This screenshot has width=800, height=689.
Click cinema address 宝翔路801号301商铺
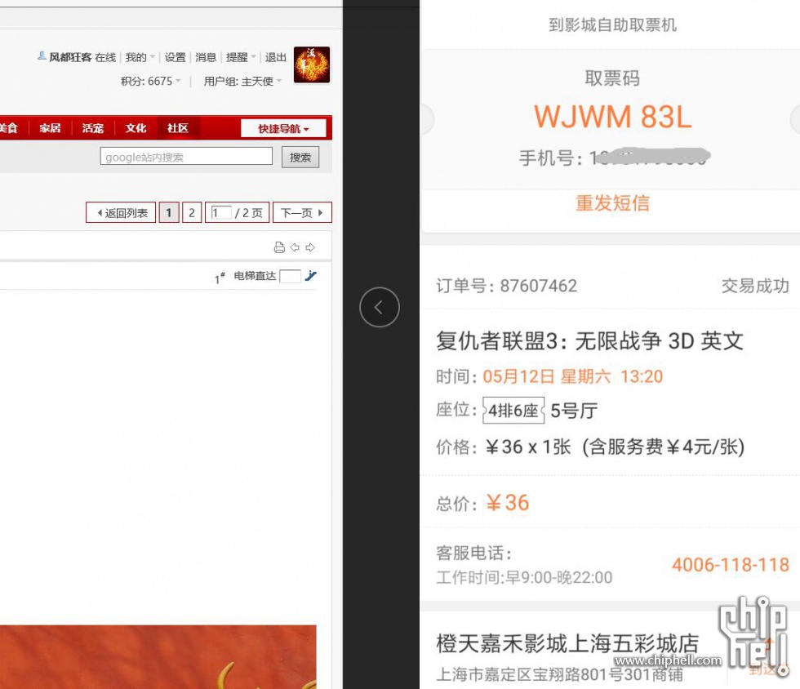pyautogui.click(x=608, y=674)
